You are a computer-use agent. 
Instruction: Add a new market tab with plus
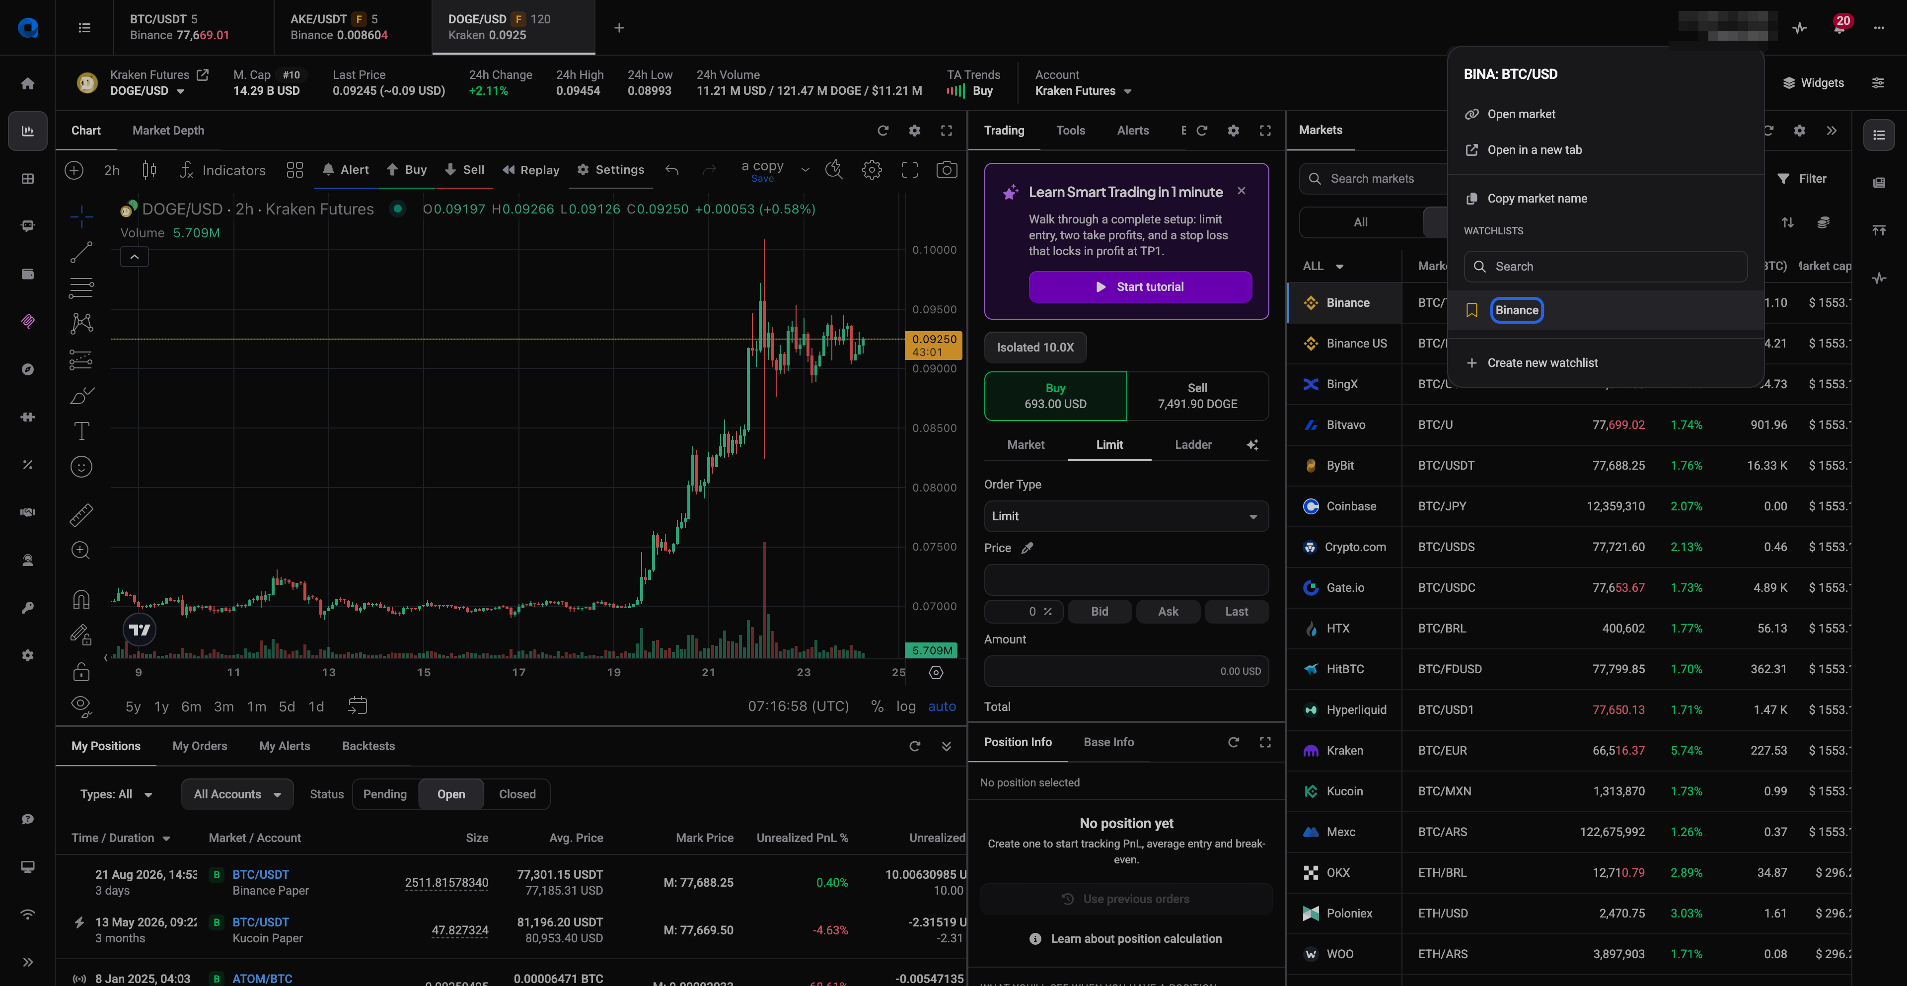[x=619, y=27]
